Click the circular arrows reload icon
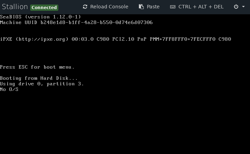The height and width of the screenshot is (154, 250). pos(85,7)
